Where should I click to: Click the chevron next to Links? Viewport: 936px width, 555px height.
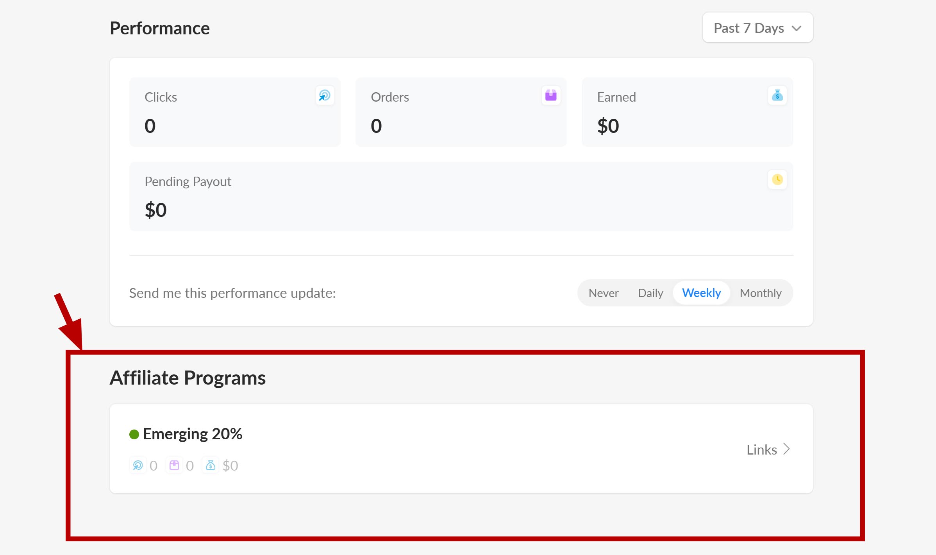click(x=787, y=449)
